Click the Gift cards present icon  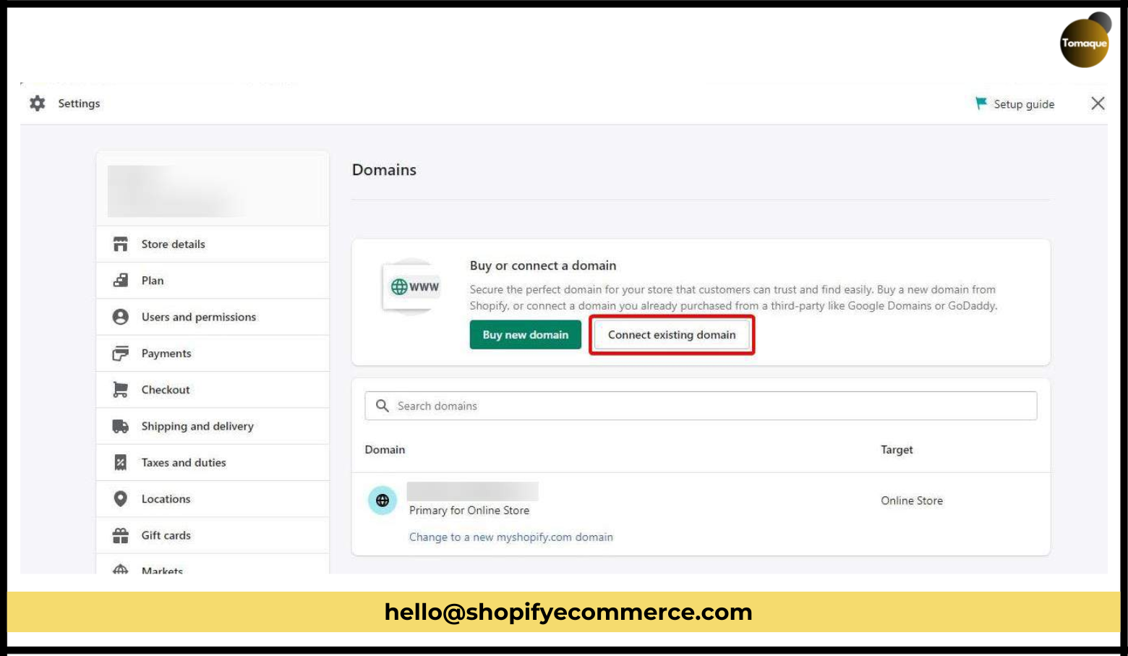[x=121, y=535]
